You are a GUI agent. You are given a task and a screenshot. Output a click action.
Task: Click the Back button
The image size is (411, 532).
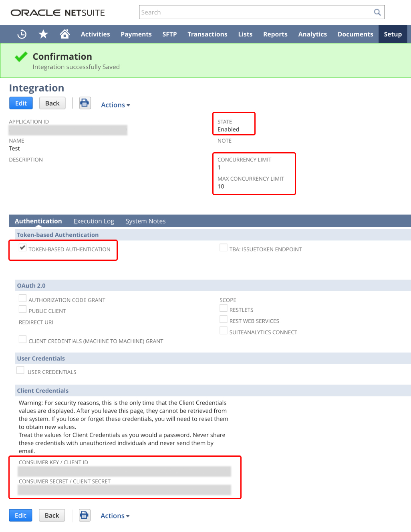[52, 103]
